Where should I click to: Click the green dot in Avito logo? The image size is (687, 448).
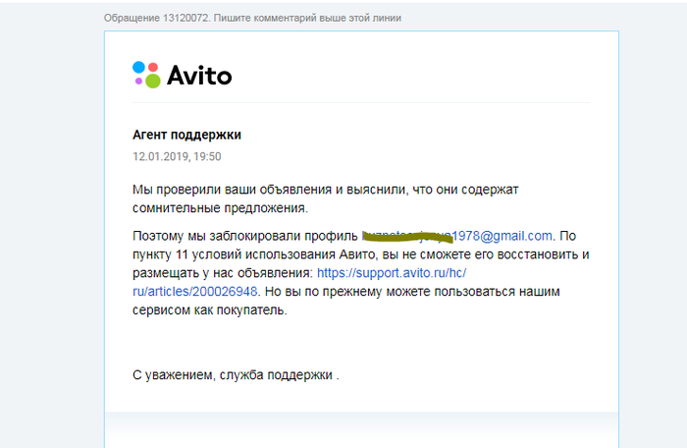(x=151, y=81)
